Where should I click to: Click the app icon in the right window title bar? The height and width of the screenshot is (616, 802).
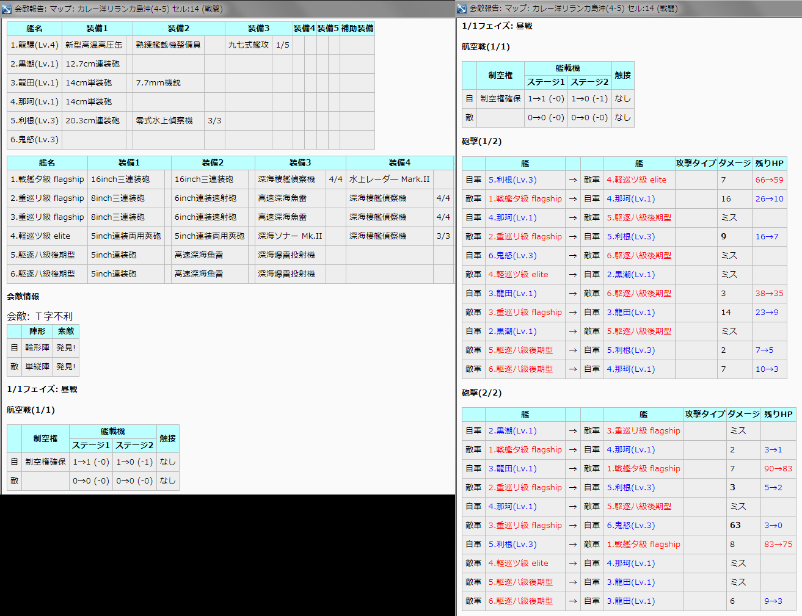point(462,8)
